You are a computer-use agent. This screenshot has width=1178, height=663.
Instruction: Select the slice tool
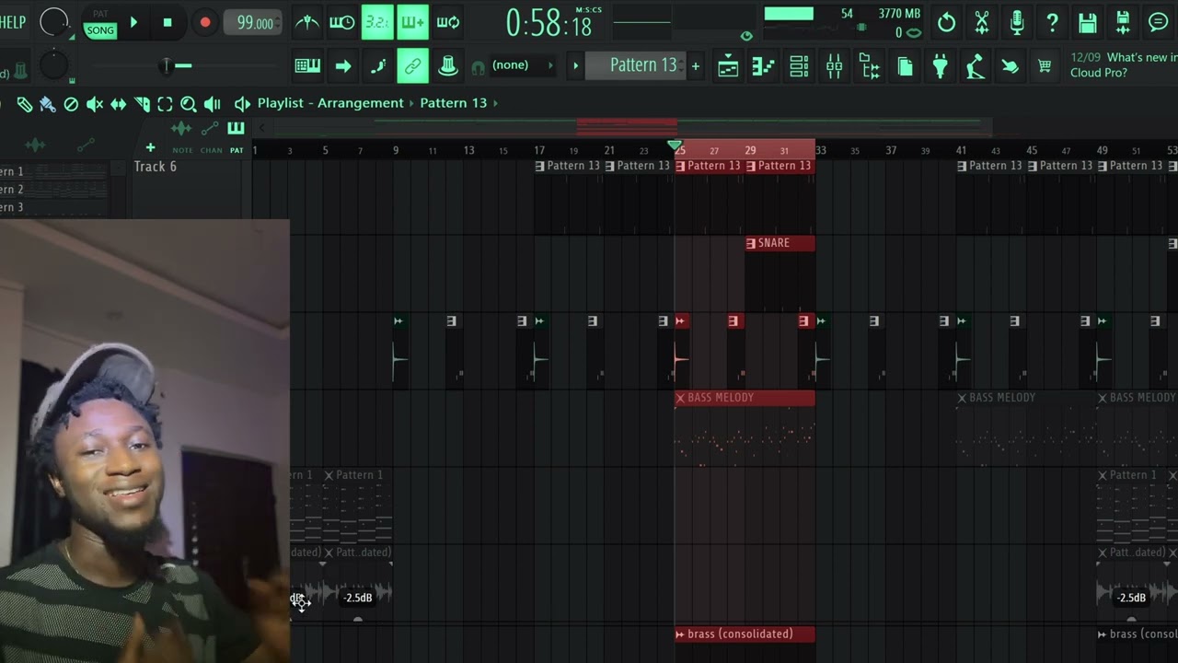tap(142, 104)
